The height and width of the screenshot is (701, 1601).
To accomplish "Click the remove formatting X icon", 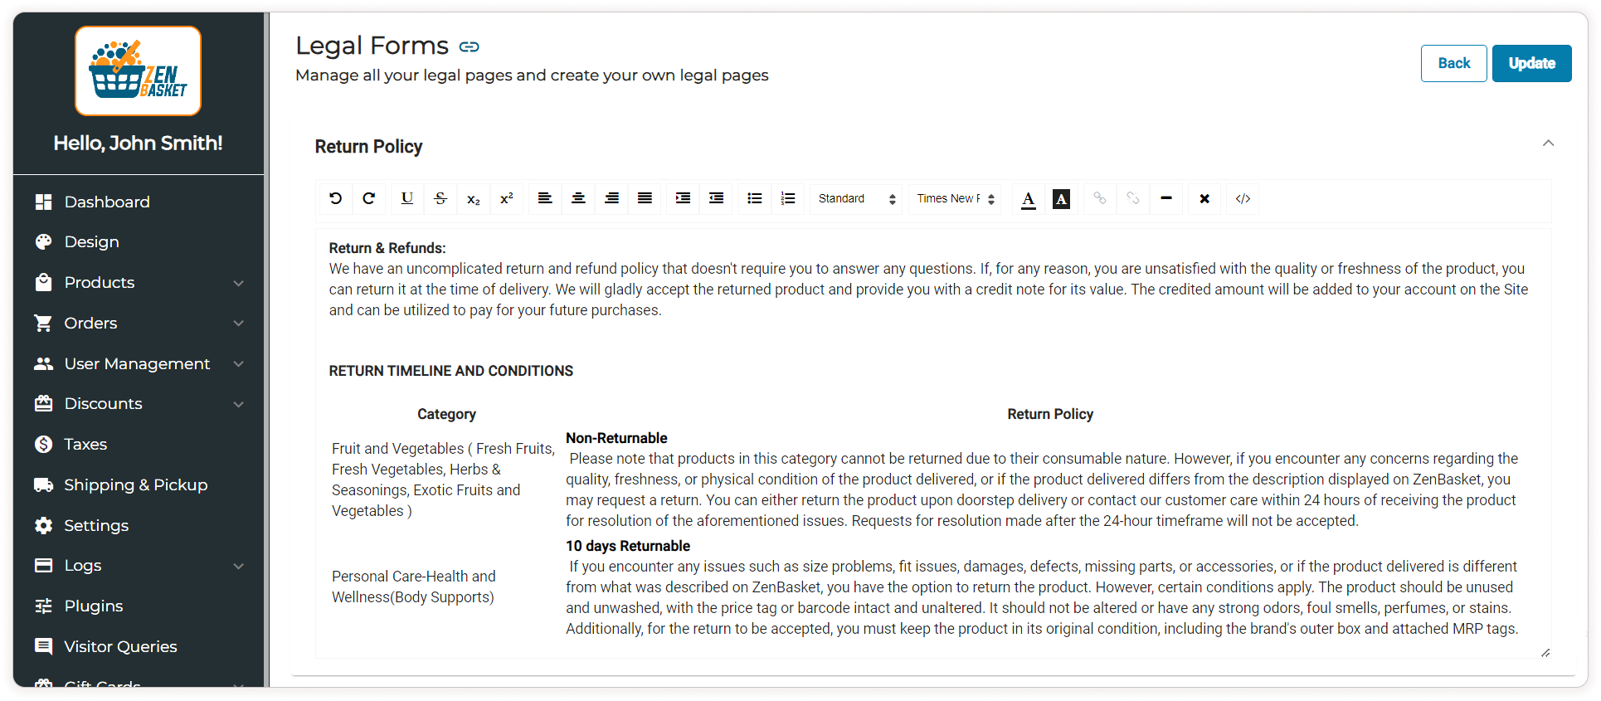I will (1204, 198).
